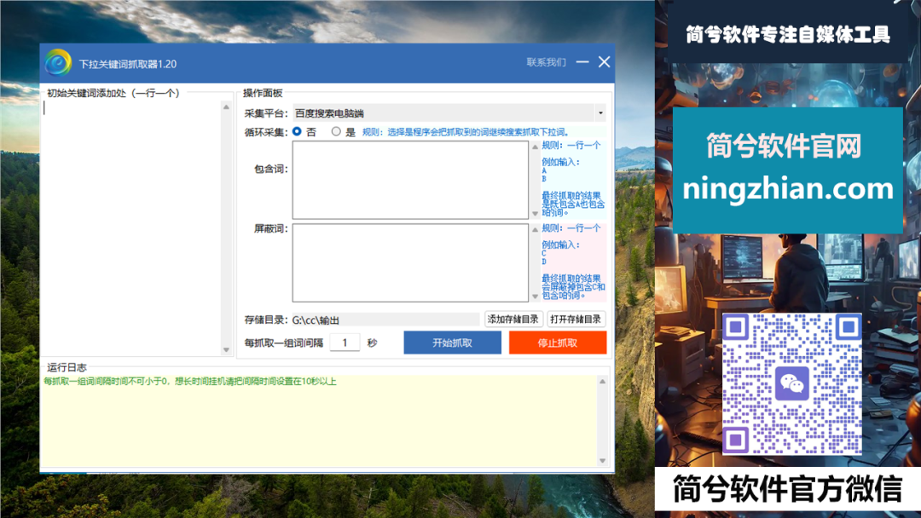Click the app logo icon in title bar
The width and height of the screenshot is (921, 518).
coord(58,63)
